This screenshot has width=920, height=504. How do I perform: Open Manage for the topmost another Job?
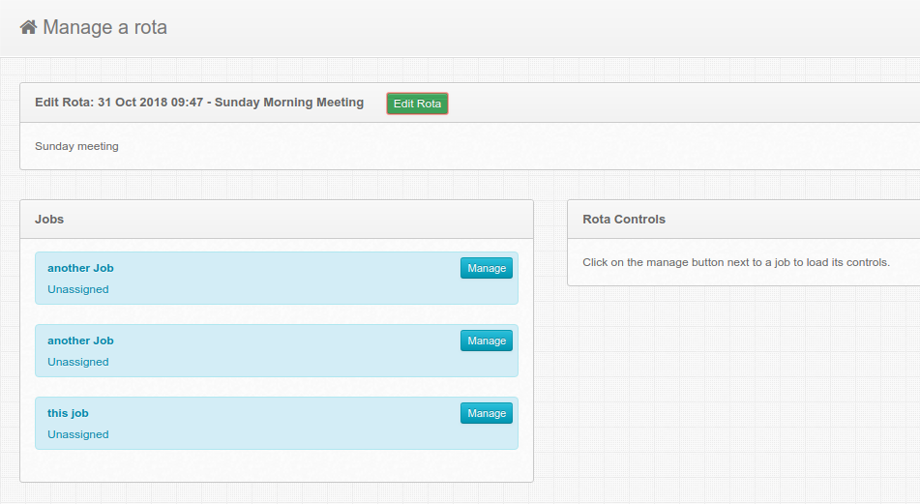487,268
